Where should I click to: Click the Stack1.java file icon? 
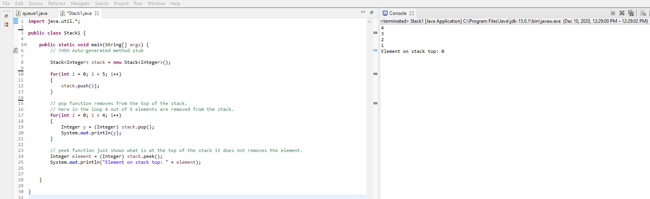click(x=62, y=13)
